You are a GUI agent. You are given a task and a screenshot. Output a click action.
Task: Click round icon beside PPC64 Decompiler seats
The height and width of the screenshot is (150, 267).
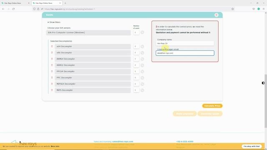click(142, 72)
